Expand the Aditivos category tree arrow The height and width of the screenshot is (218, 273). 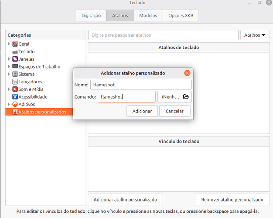[9, 104]
